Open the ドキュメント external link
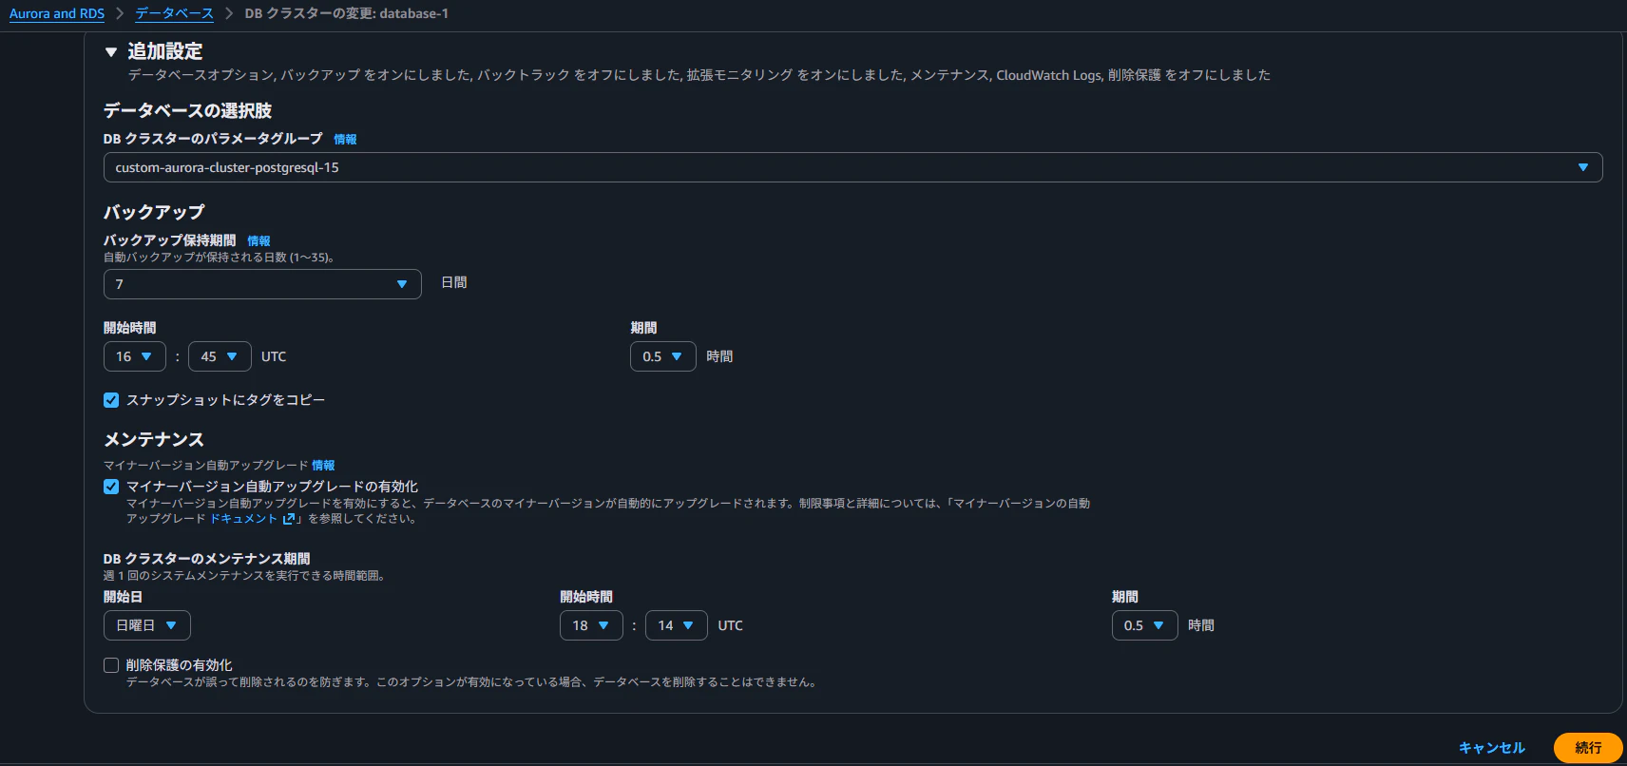1627x766 pixels. (x=243, y=518)
